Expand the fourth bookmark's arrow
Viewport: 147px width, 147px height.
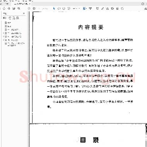(x=3, y=33)
